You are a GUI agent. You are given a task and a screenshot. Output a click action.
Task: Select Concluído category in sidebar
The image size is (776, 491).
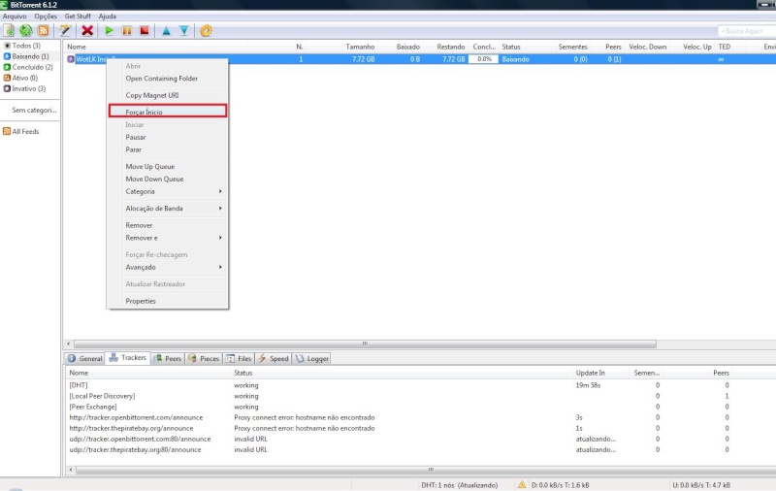[x=31, y=67]
